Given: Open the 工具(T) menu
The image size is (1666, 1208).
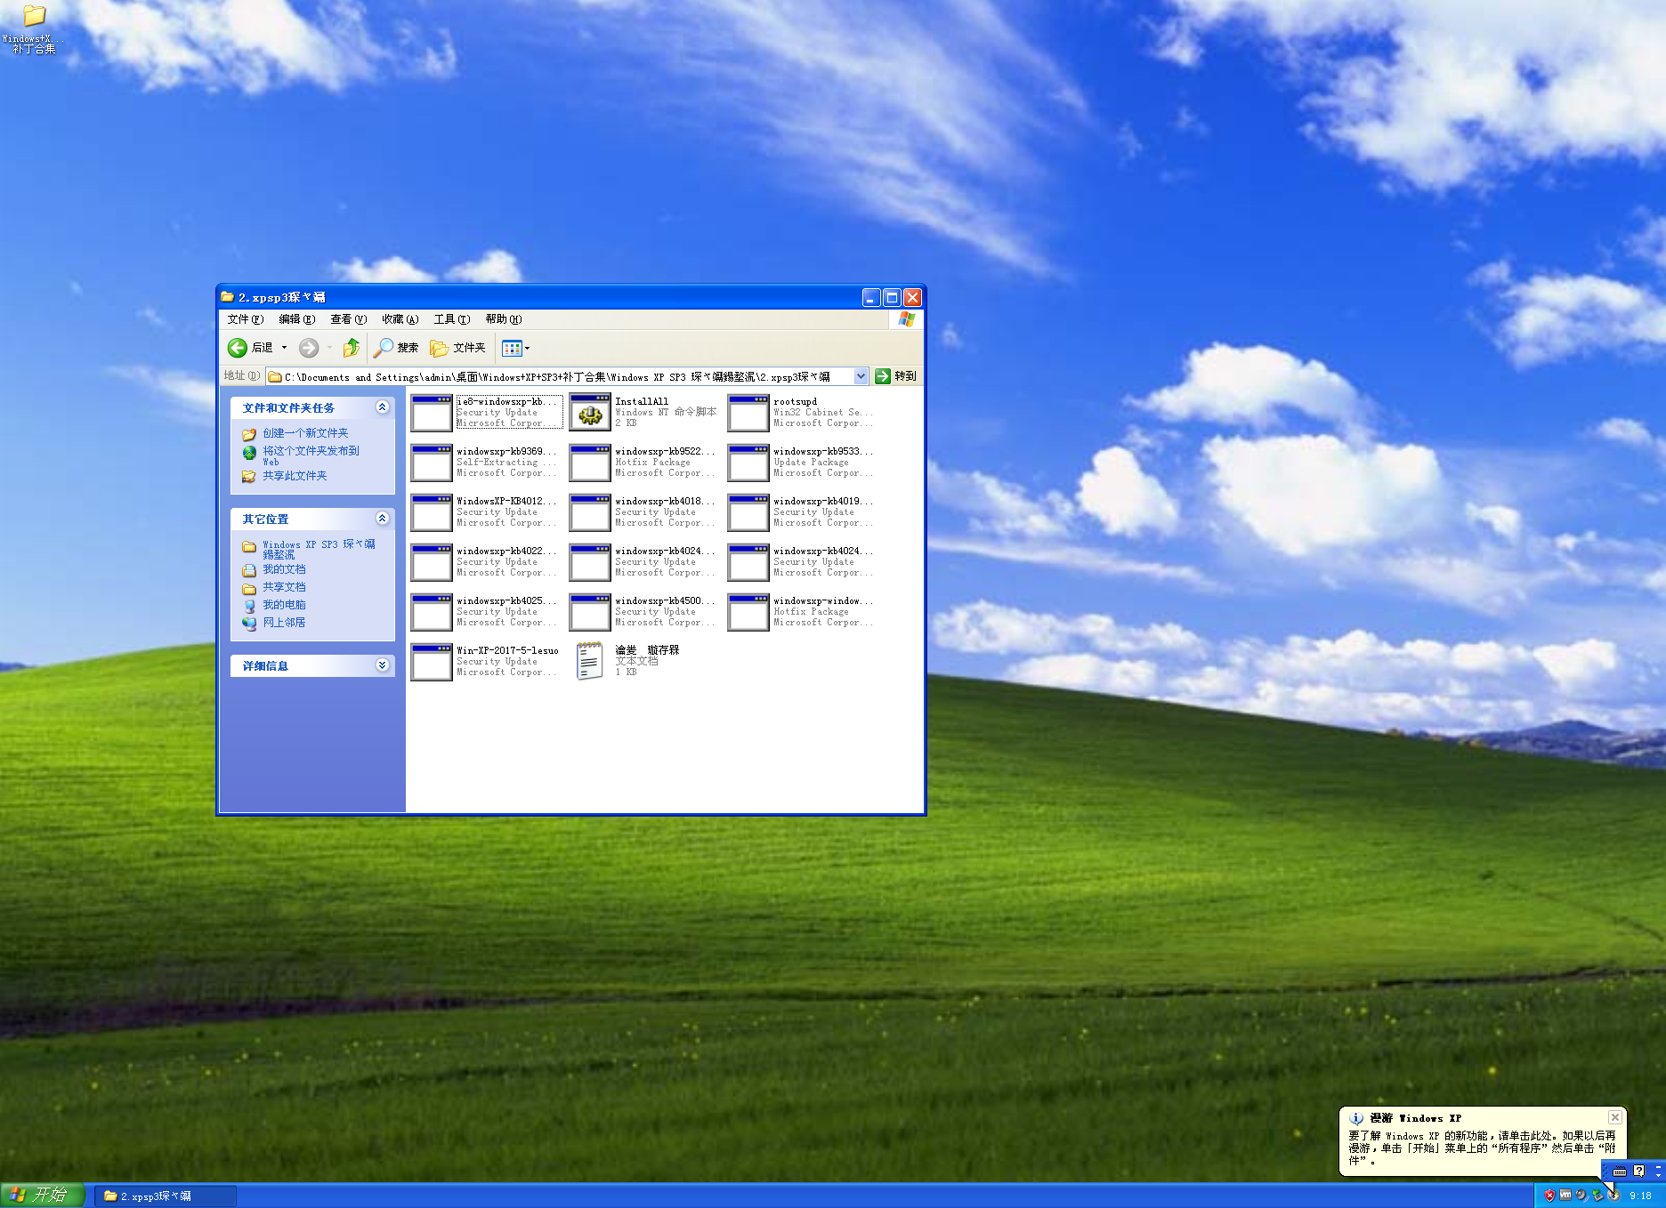Looking at the screenshot, I should [452, 319].
